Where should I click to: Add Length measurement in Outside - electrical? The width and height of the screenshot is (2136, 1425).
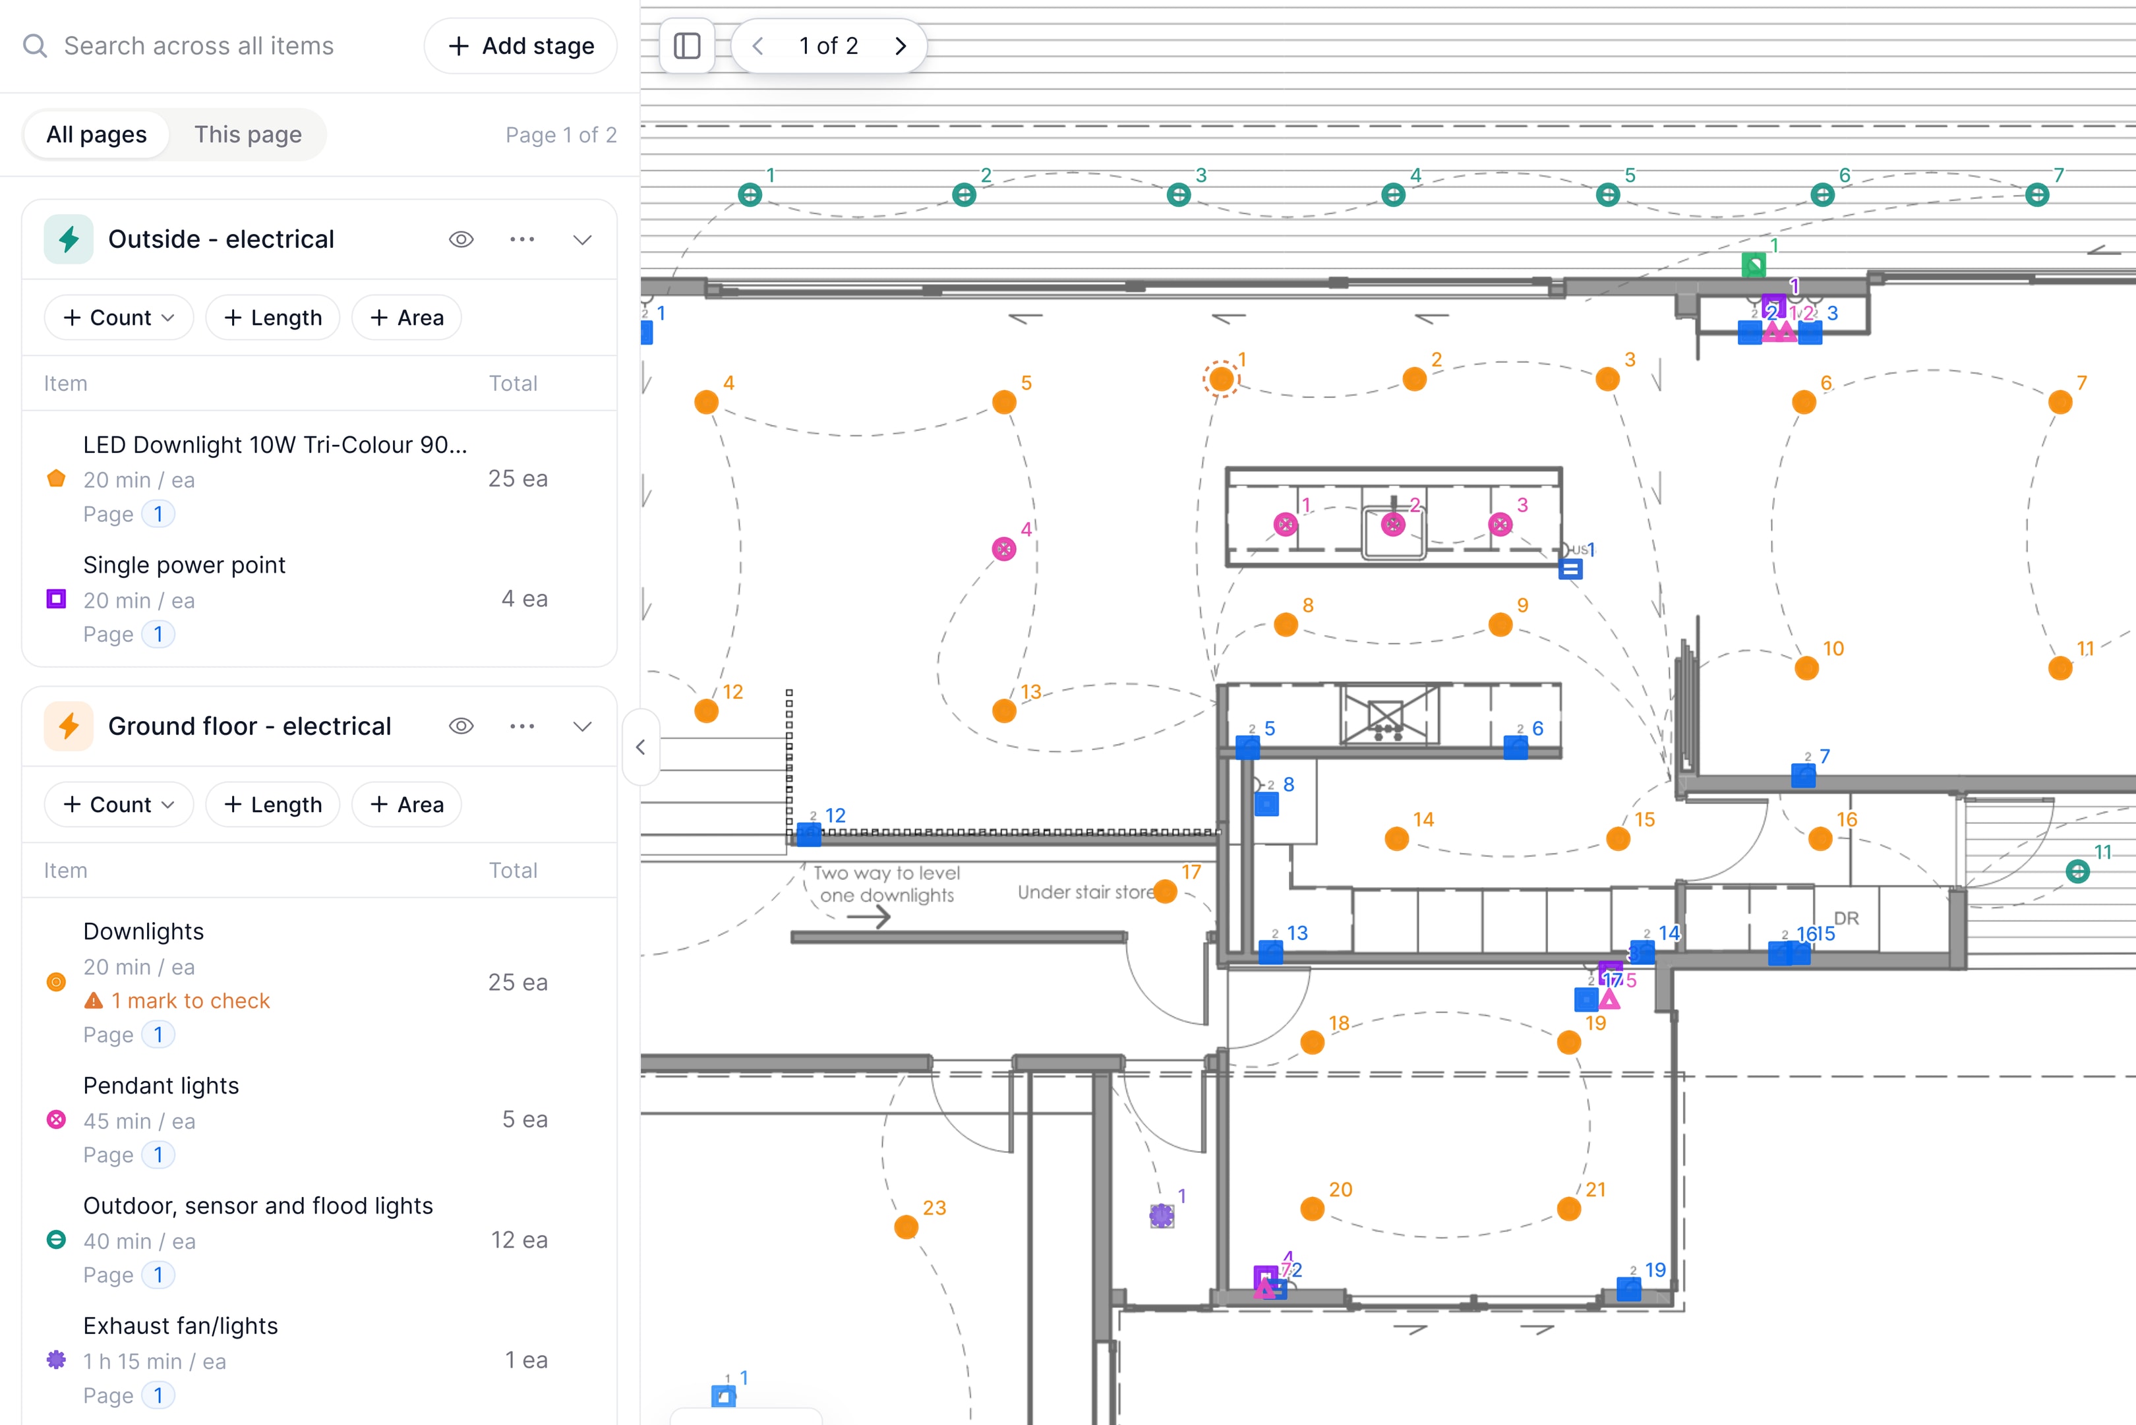[273, 317]
